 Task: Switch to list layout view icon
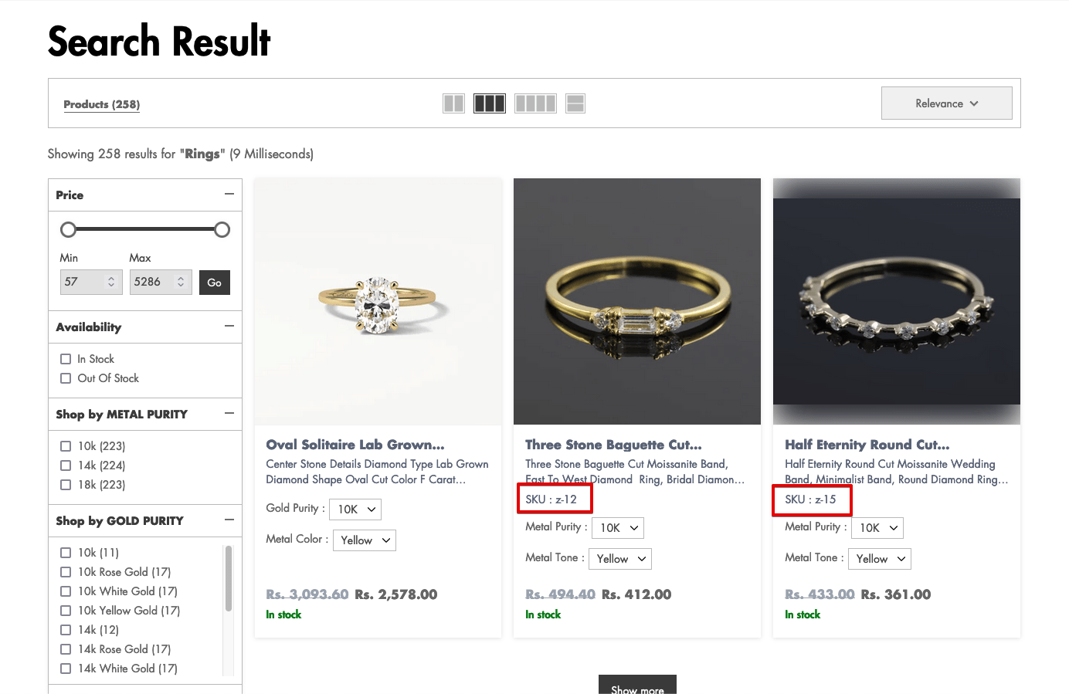(575, 103)
